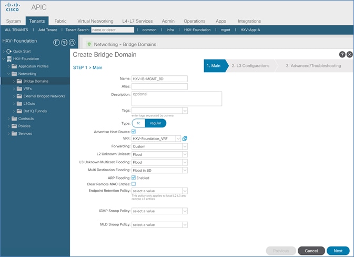Viewport: 354px width, 257px height.
Task: Select the common tenant link
Action: click(149, 30)
